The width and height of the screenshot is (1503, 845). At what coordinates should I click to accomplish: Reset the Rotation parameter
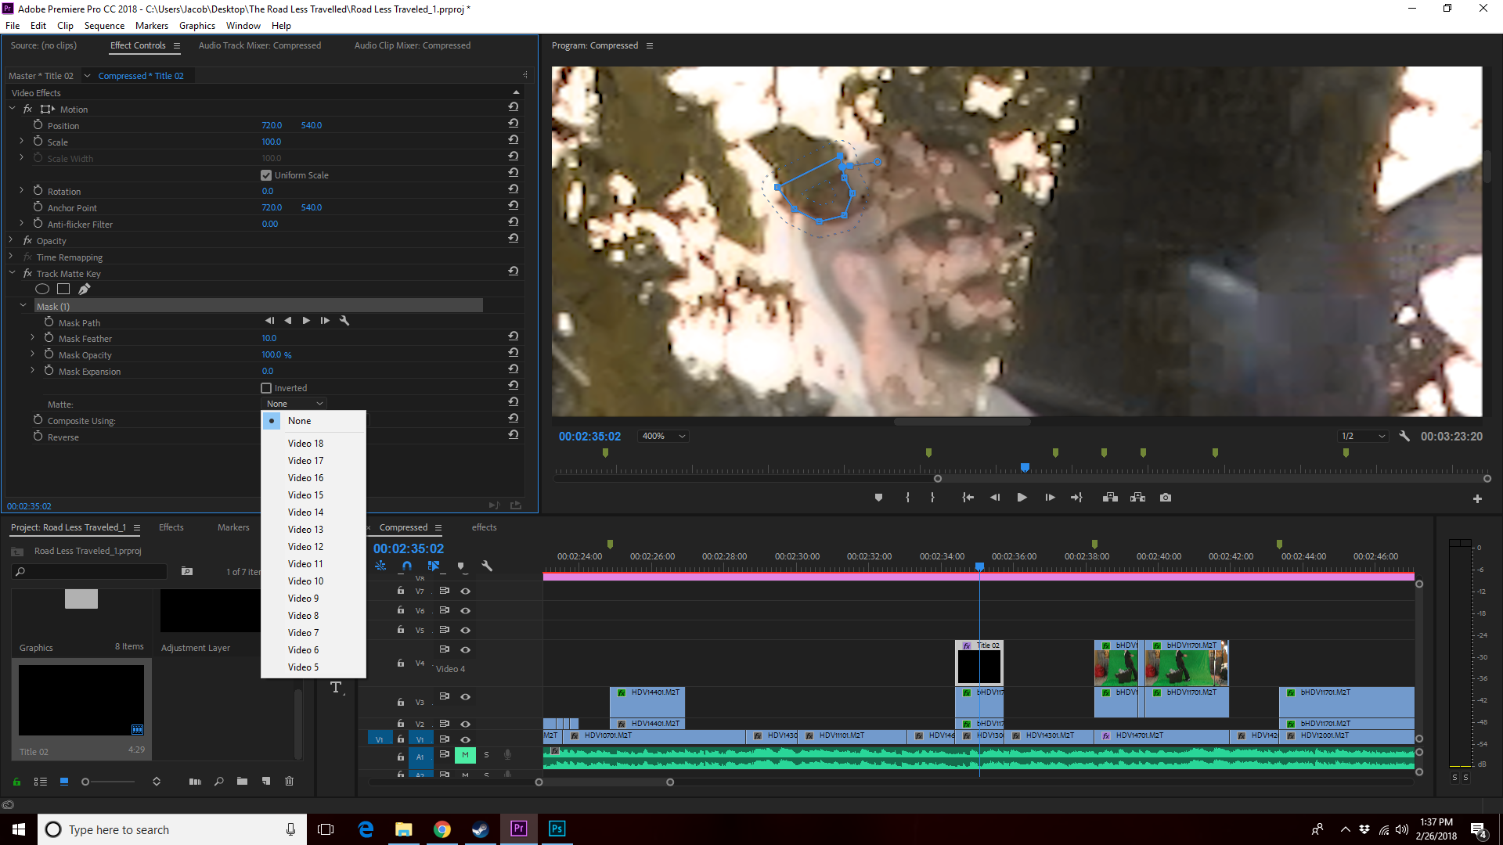pos(514,189)
